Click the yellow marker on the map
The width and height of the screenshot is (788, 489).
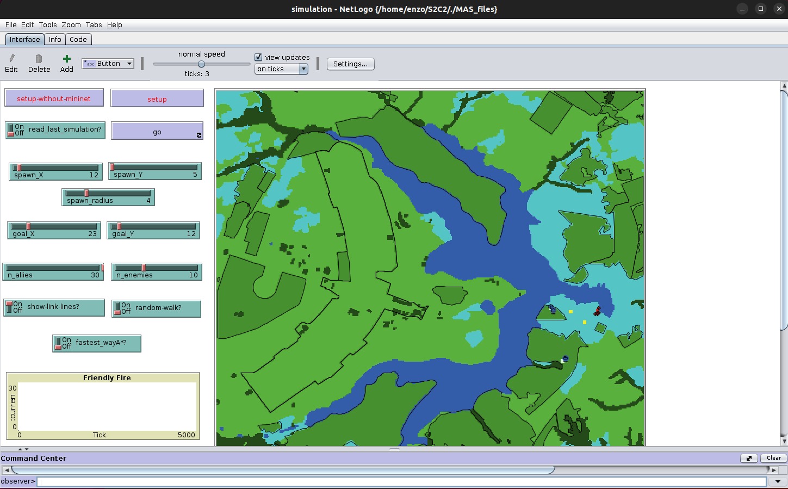point(570,312)
